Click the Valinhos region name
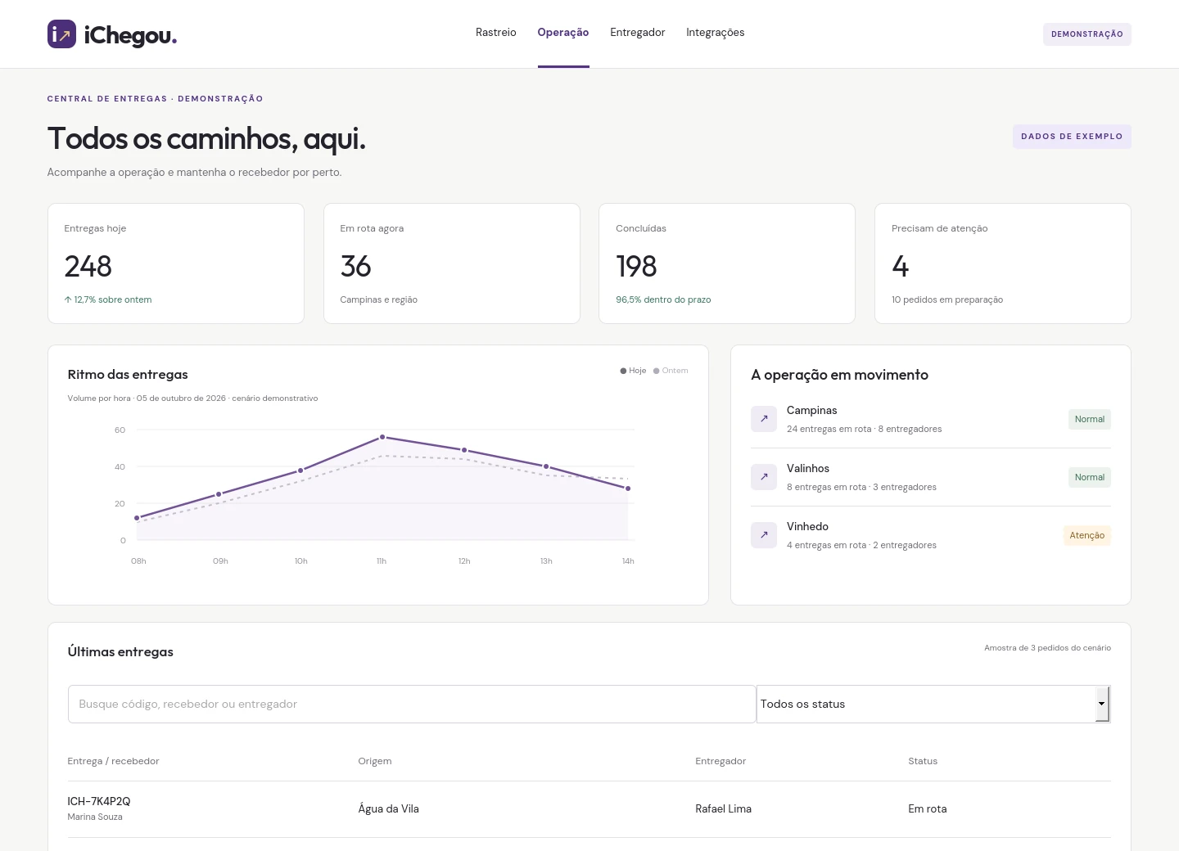Viewport: 1179px width, 851px height. (x=808, y=468)
